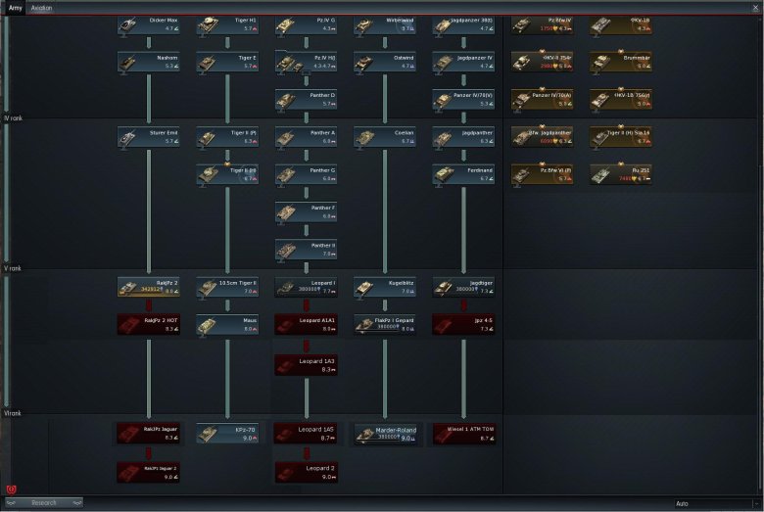764x512 pixels.
Task: Close the research tree window
Action: (x=755, y=7)
